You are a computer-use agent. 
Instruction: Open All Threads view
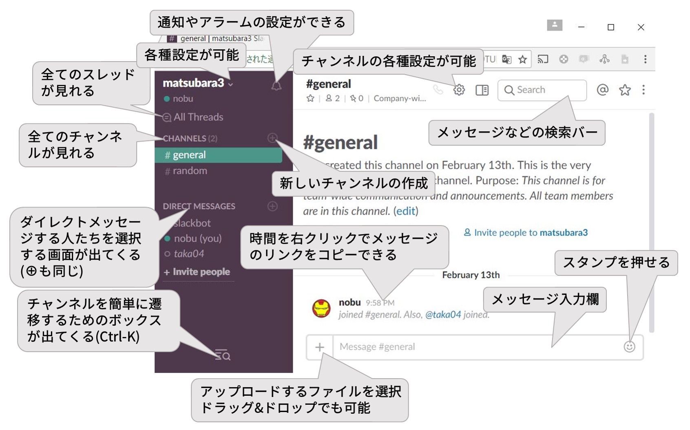(x=193, y=117)
